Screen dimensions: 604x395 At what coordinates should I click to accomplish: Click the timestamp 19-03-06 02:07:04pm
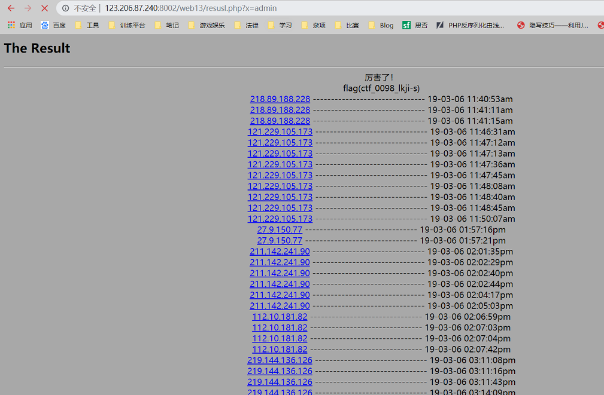[468, 338]
